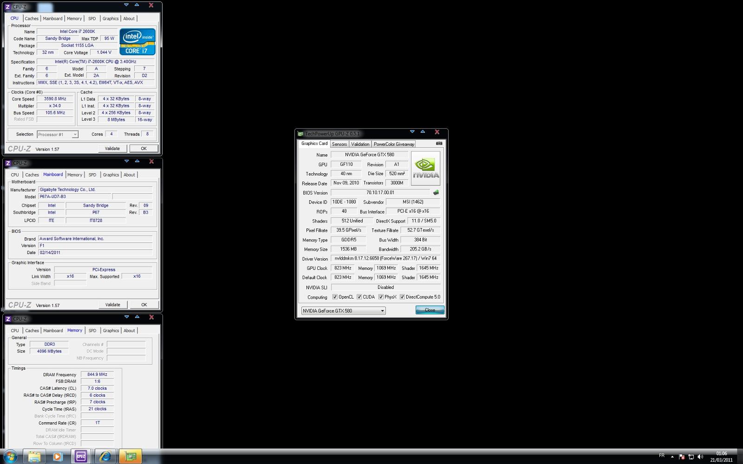Click the BIOS save chip icon in GPU-Z
The image size is (743, 464).
click(436, 192)
